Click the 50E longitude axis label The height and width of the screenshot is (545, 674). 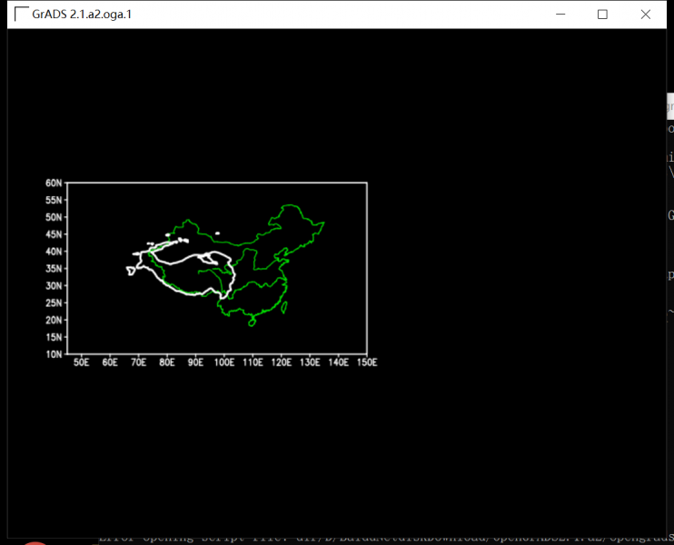(81, 363)
